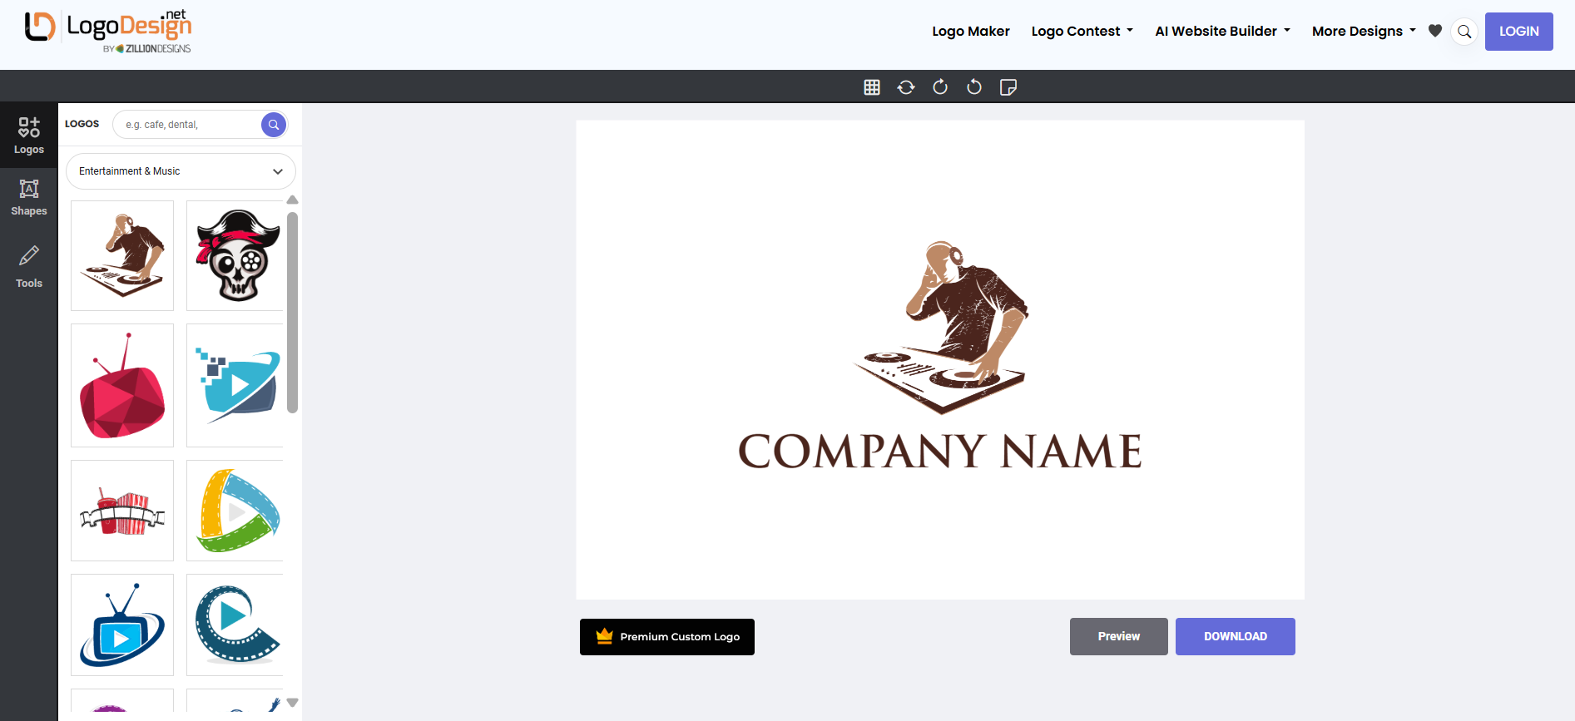
Task: Select the teal film reel play logo thumbnail
Action: point(235,625)
